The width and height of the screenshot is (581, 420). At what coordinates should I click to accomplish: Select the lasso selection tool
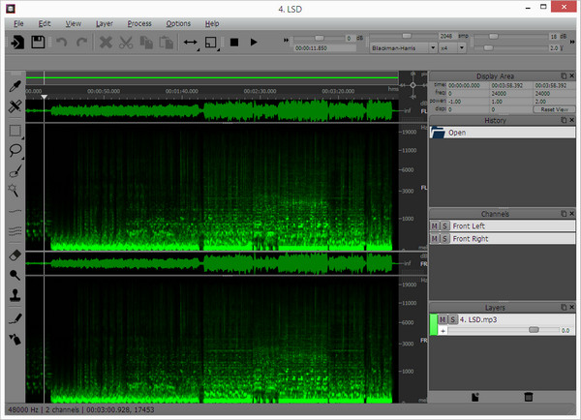point(15,151)
